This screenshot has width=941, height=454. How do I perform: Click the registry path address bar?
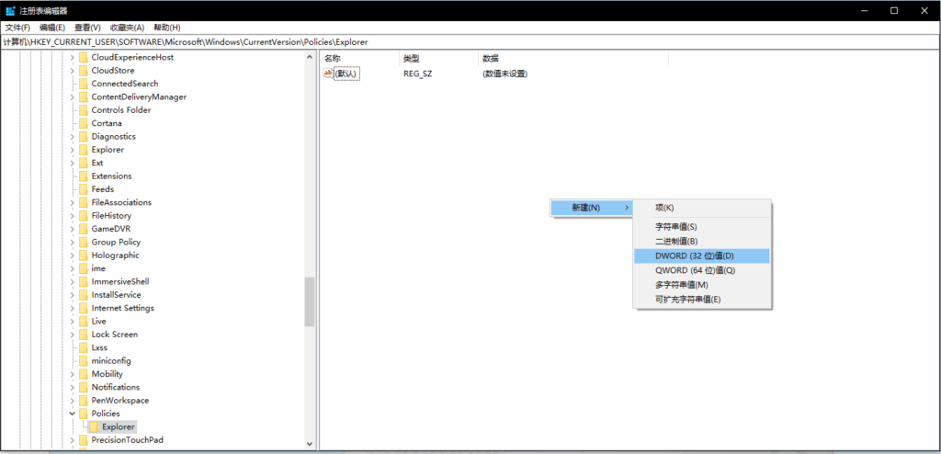459,42
